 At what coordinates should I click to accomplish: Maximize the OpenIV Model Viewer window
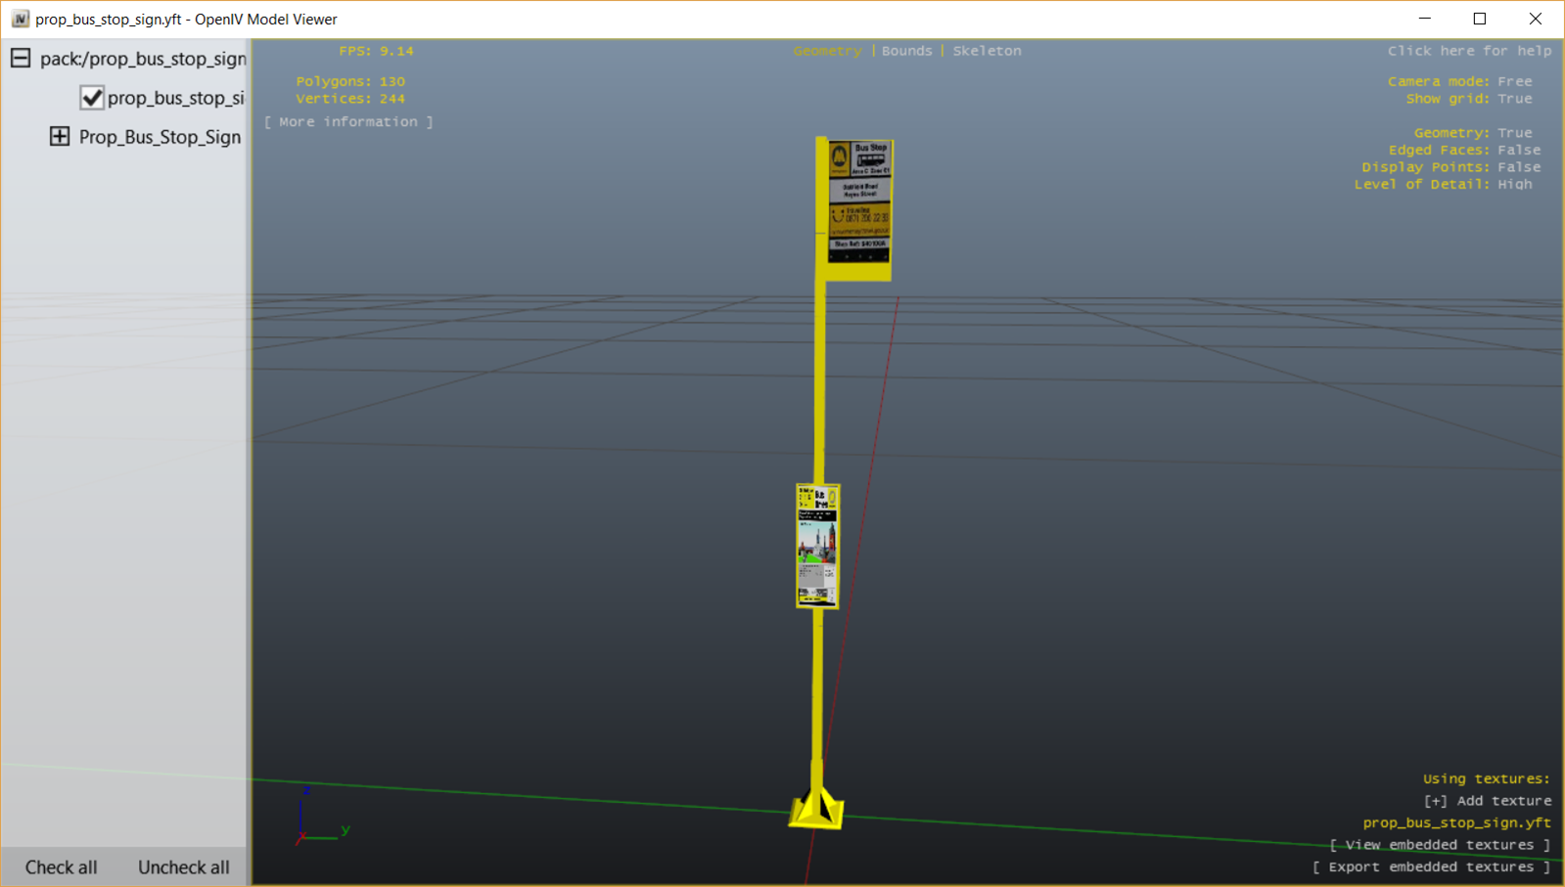pos(1480,19)
